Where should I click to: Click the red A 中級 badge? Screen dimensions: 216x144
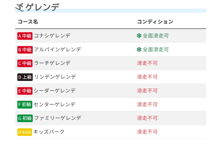[25, 36]
